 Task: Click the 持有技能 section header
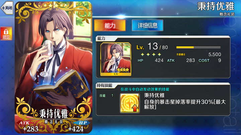tap(104, 85)
